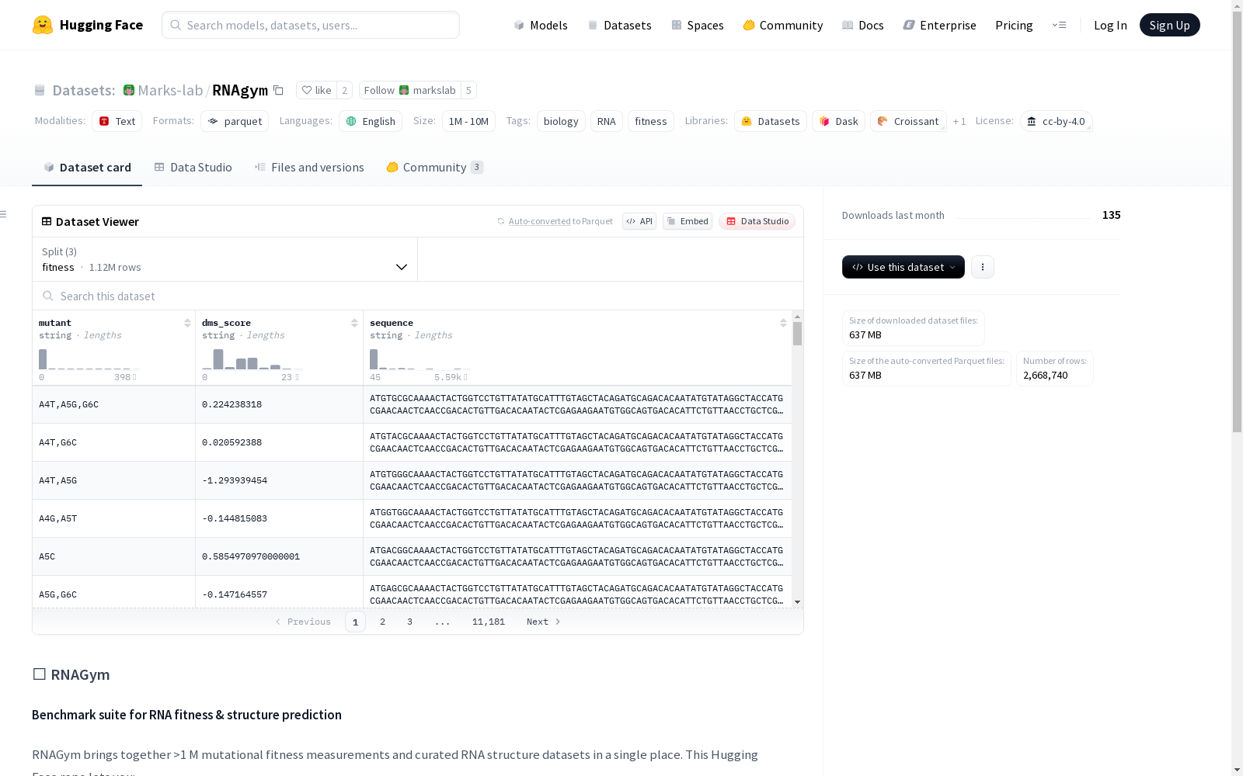Image resolution: width=1243 pixels, height=776 pixels.
Task: Follow the markslab organization
Action: tap(409, 90)
